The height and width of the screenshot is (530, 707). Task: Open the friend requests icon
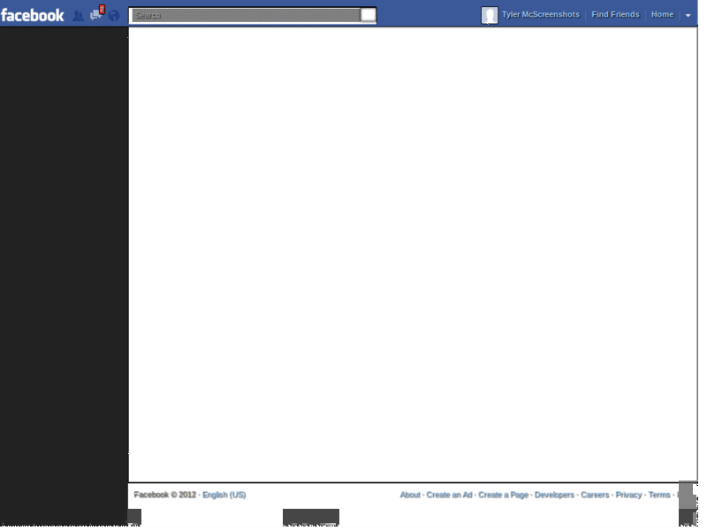(79, 16)
